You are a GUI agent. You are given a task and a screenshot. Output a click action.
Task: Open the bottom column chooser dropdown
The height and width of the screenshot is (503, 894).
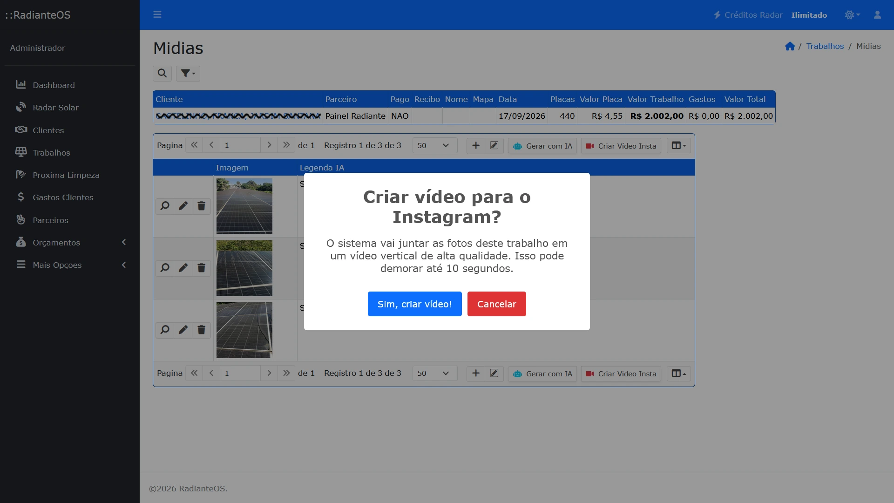pos(678,373)
